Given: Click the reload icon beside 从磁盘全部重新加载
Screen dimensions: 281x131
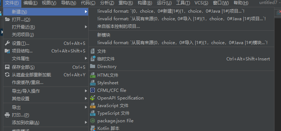Looking at the screenshot, I should 7,75.
